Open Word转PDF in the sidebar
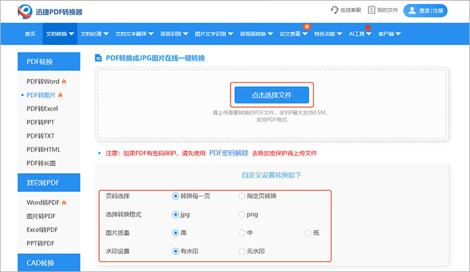Image resolution: width=470 pixels, height=272 pixels. [43, 202]
